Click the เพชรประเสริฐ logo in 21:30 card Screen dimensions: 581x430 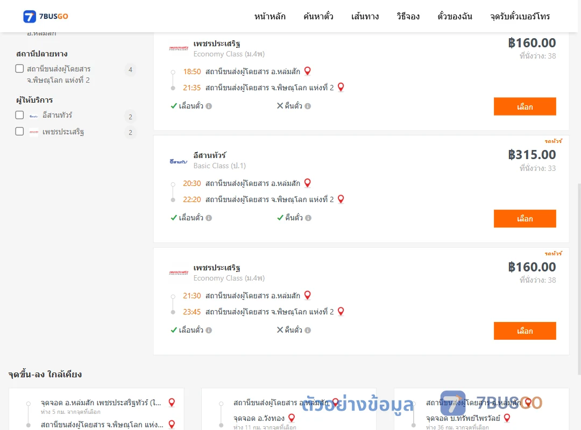tap(179, 273)
